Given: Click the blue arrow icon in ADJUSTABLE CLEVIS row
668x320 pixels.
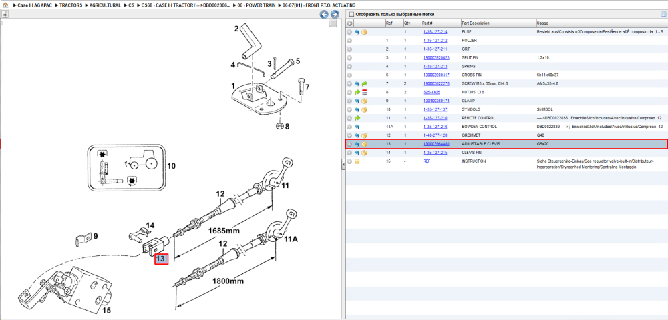Looking at the screenshot, I should coord(357,144).
